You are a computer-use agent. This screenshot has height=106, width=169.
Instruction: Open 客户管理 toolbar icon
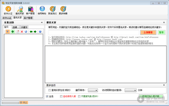30,10
